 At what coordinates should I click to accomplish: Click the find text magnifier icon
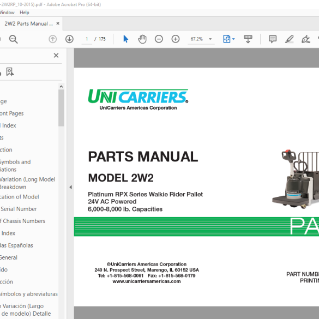click(14, 39)
